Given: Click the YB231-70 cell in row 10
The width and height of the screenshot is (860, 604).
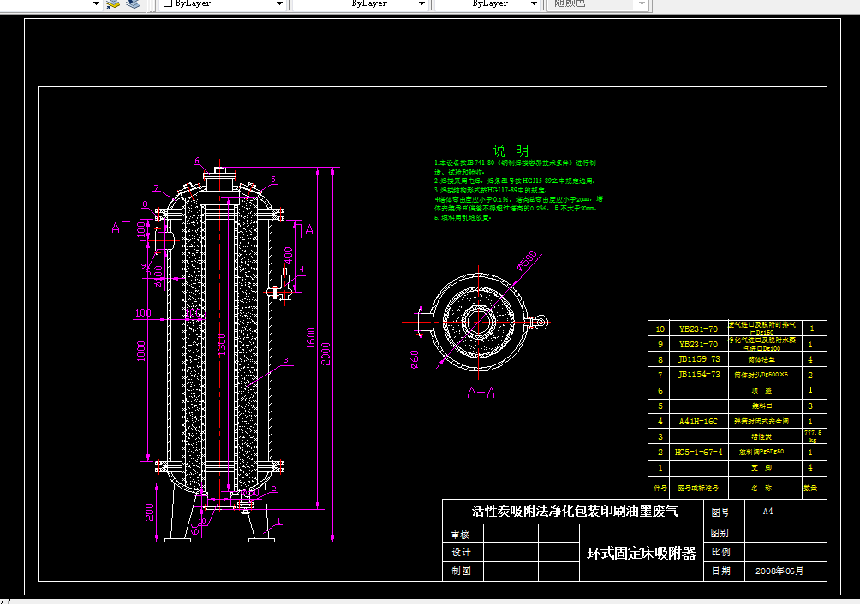Looking at the screenshot, I should click(x=698, y=329).
